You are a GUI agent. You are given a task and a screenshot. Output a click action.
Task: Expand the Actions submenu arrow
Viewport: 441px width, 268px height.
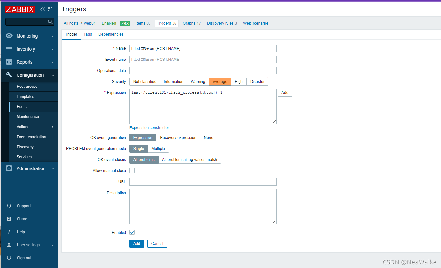[x=53, y=127]
